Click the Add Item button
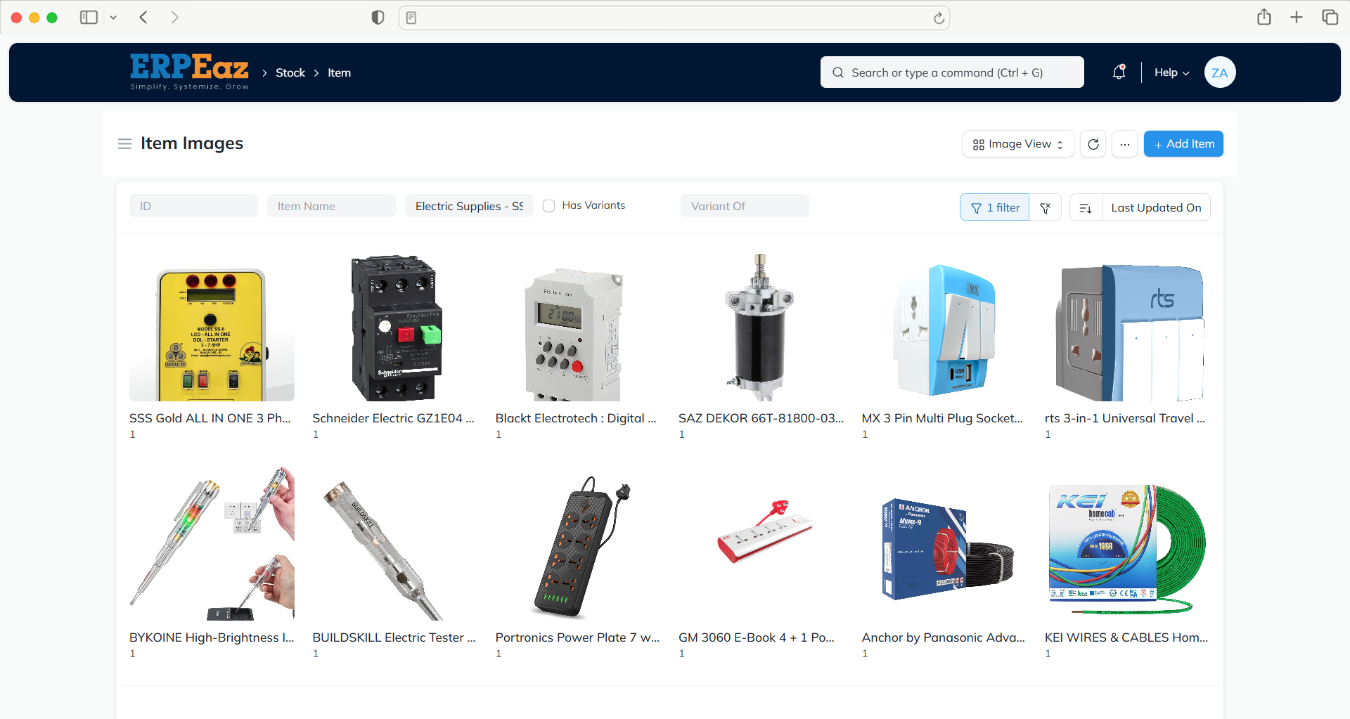This screenshot has width=1350, height=719. (x=1183, y=144)
